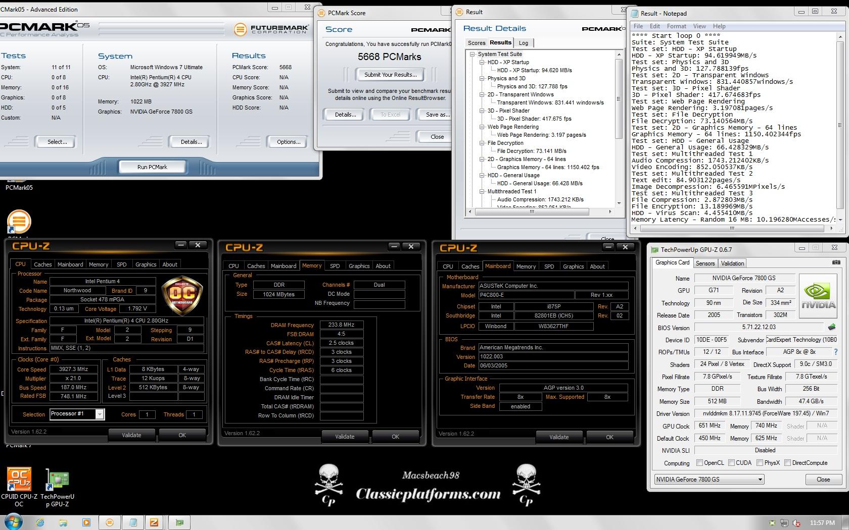Switch to CPU-Z taskbar button

[155, 522]
